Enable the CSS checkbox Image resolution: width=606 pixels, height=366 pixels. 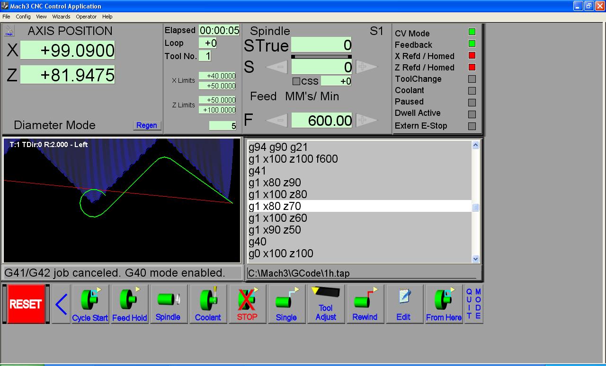point(296,81)
